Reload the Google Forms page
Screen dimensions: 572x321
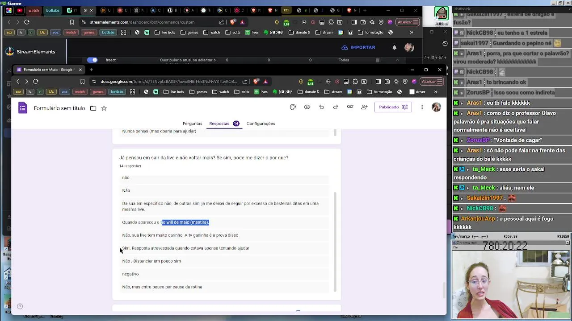click(36, 82)
